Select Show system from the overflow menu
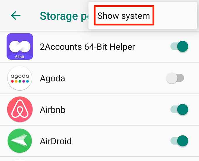 coord(123,16)
